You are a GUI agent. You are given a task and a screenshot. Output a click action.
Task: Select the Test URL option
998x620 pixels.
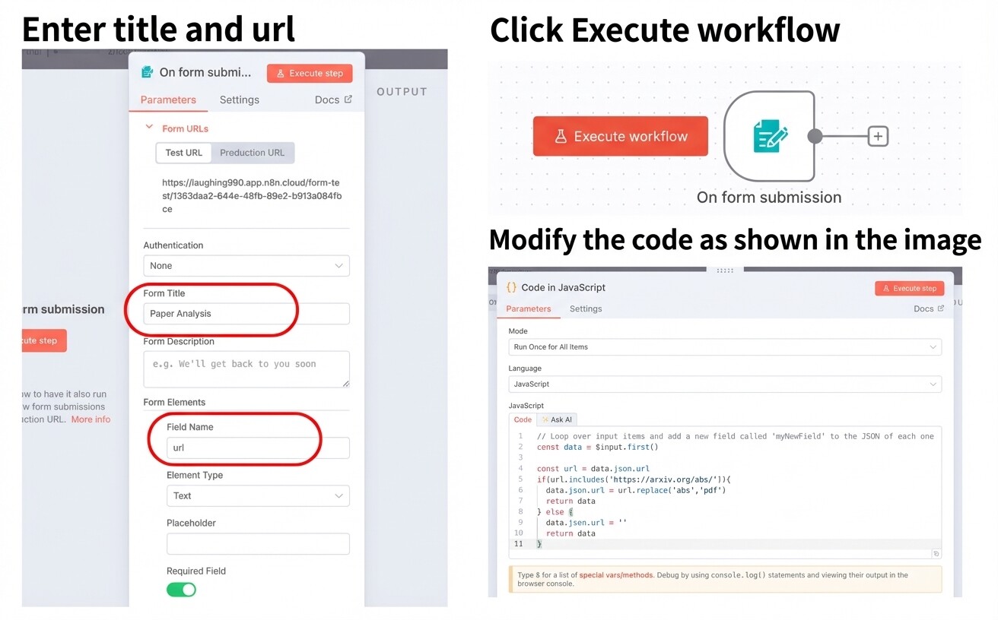point(184,153)
